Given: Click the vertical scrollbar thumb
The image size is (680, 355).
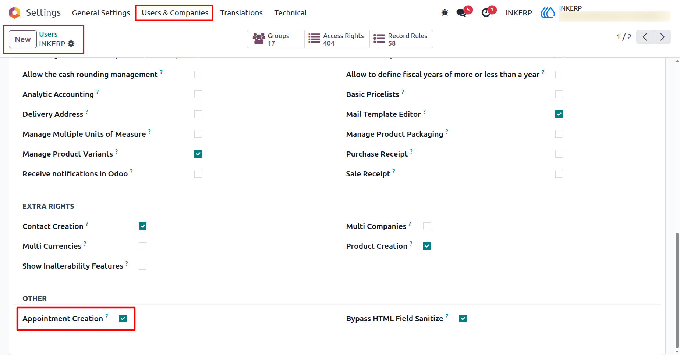Looking at the screenshot, I should point(677,290).
